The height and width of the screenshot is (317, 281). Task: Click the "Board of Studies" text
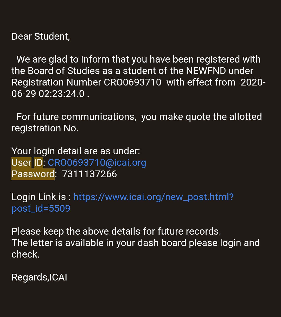coord(64,71)
